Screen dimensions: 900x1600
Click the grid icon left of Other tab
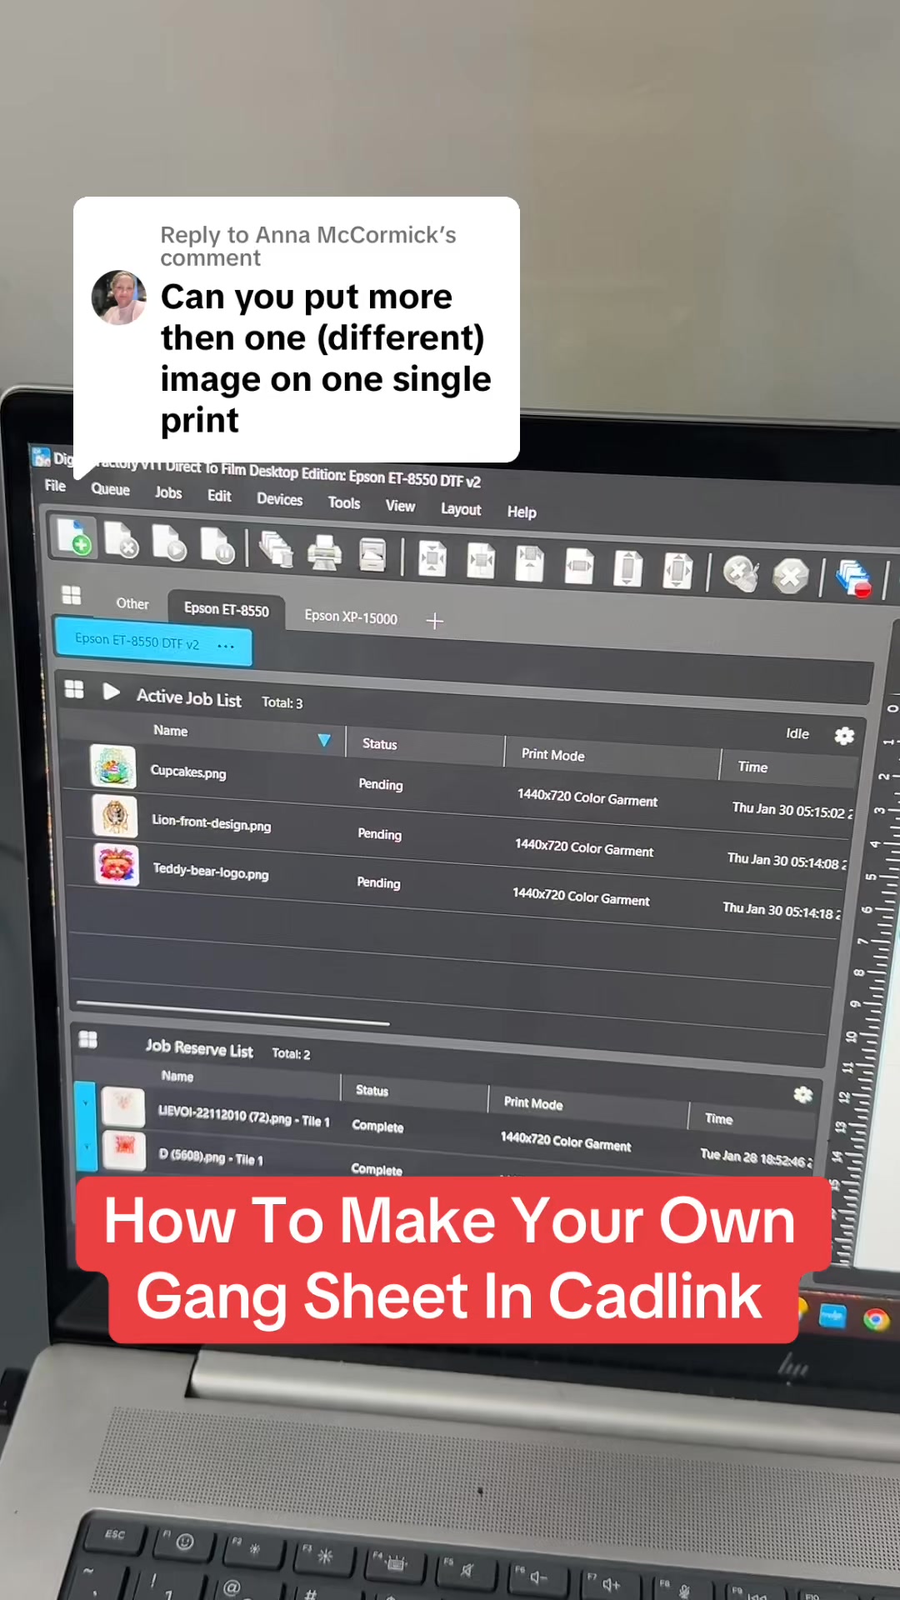[x=72, y=595]
